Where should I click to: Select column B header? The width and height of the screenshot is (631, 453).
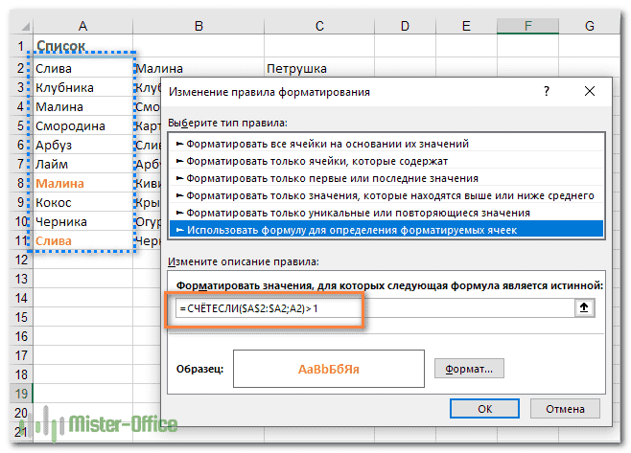pyautogui.click(x=199, y=26)
